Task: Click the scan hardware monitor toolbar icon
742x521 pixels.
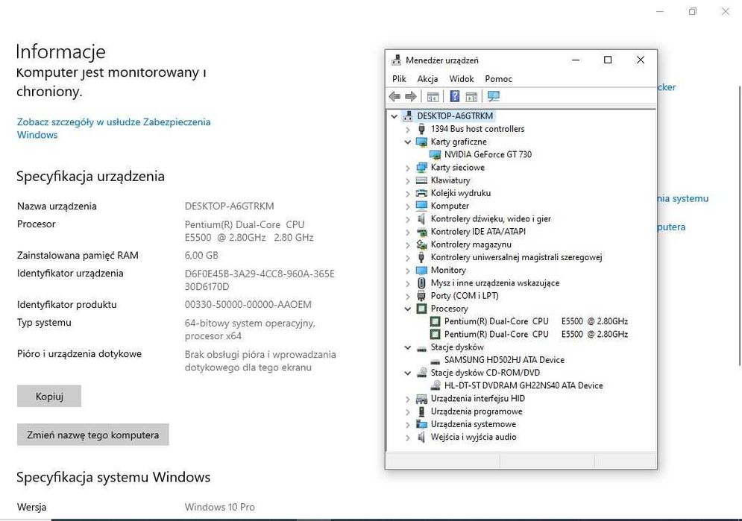Action: pos(494,96)
